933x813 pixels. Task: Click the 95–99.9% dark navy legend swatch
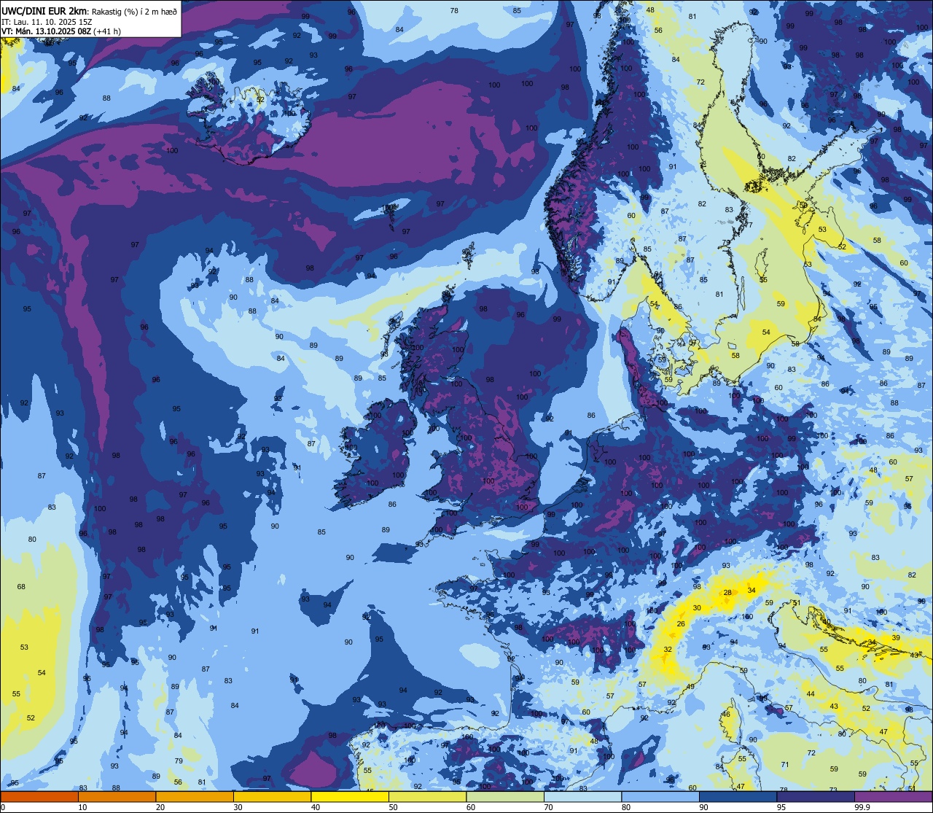[x=816, y=797]
